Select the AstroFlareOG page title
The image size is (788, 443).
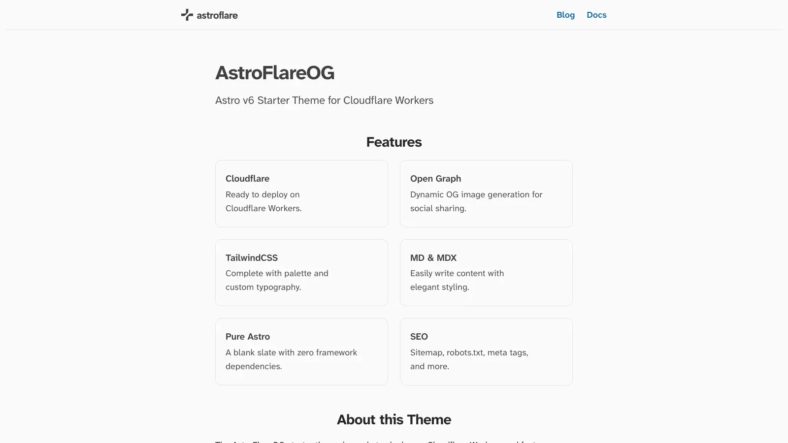click(x=275, y=73)
